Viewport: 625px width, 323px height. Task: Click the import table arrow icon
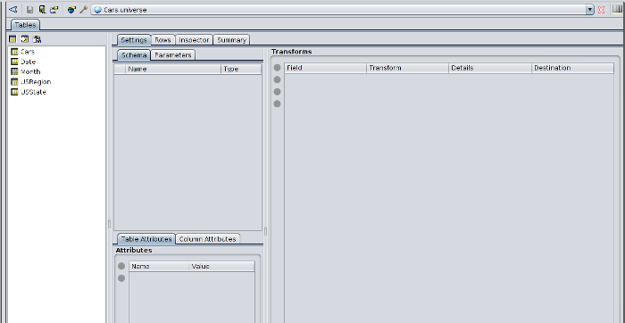click(25, 39)
